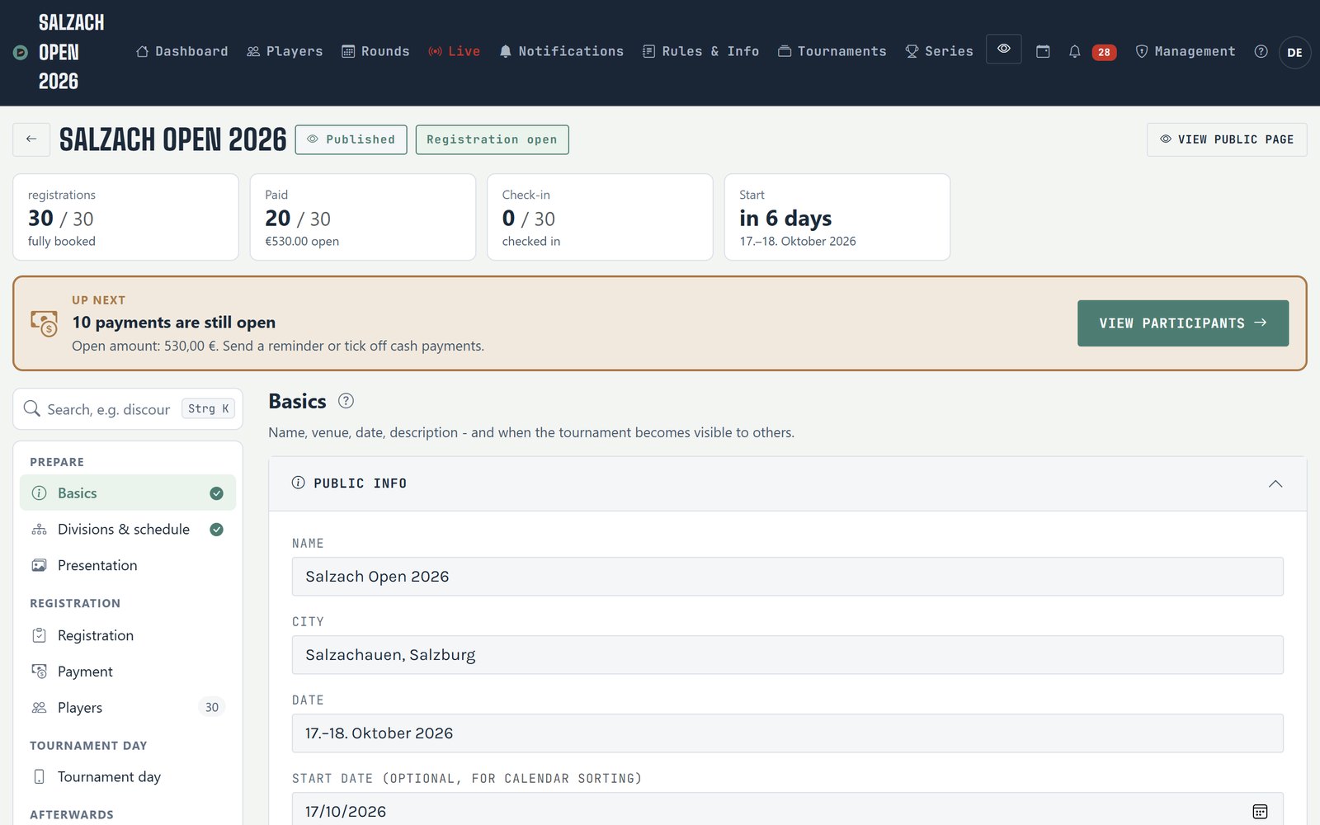Edit the City field Salzachauen, Salzburg
Screen dimensions: 1320x825
(788, 655)
